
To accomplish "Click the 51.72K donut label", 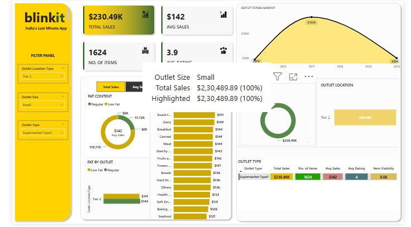I will [140, 118].
